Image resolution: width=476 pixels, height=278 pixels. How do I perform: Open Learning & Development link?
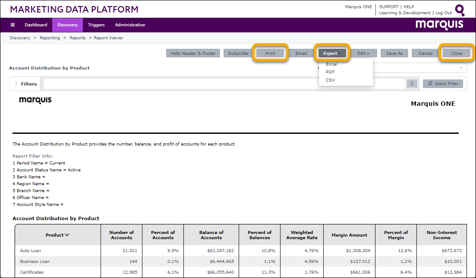pos(405,13)
